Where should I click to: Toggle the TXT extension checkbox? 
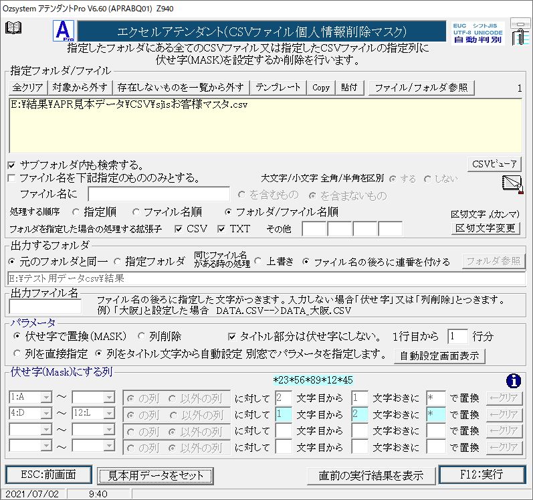pos(221,230)
